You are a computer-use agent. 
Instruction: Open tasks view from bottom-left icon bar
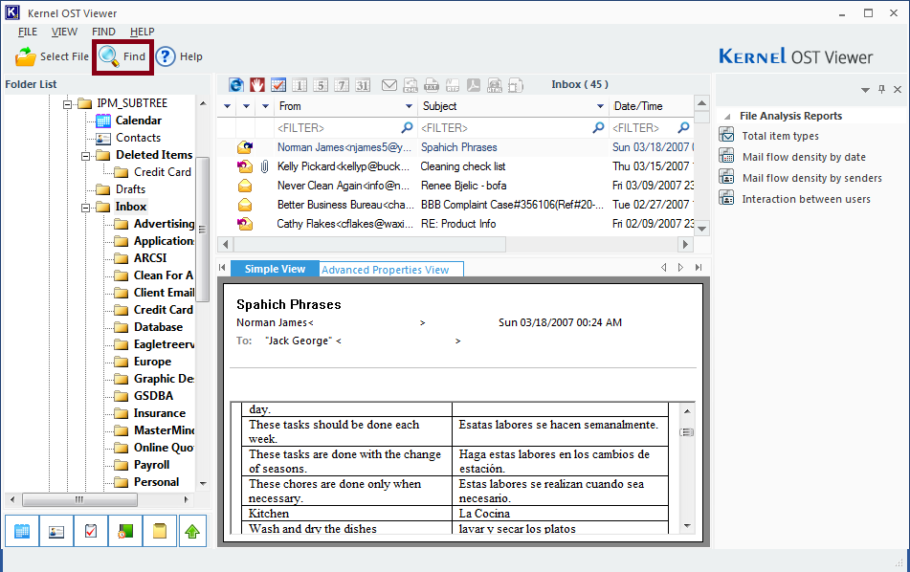click(91, 531)
